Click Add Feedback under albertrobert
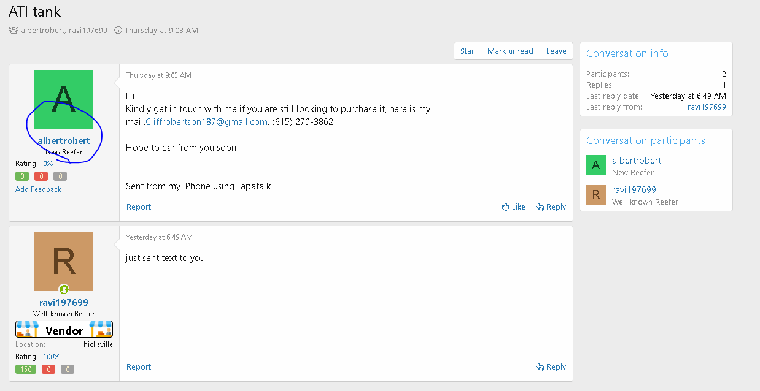This screenshot has width=760, height=391. 38,189
